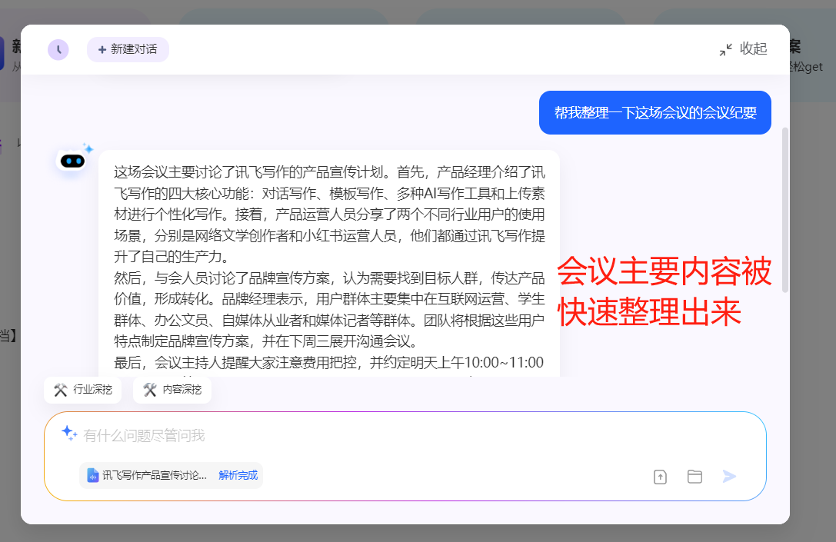The height and width of the screenshot is (542, 836).
Task: Click the robot assistant avatar
Action: (72, 161)
